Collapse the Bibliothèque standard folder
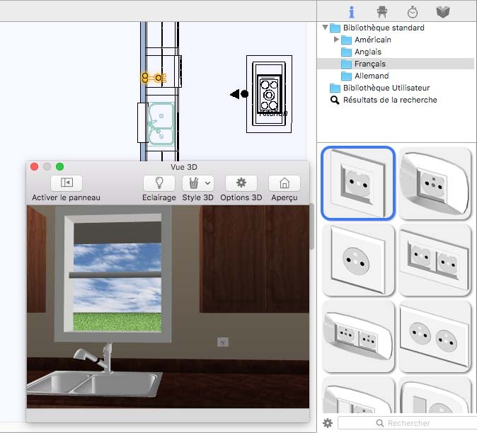477x433 pixels. tap(326, 28)
